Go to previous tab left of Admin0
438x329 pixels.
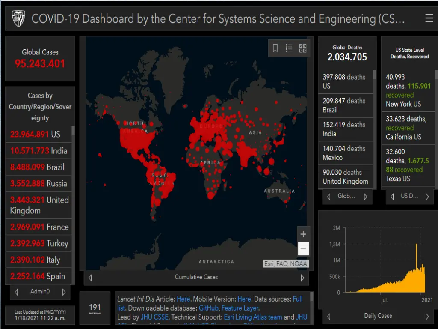pos(16,292)
